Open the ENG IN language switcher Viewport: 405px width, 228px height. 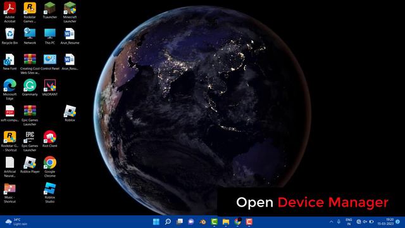point(349,222)
